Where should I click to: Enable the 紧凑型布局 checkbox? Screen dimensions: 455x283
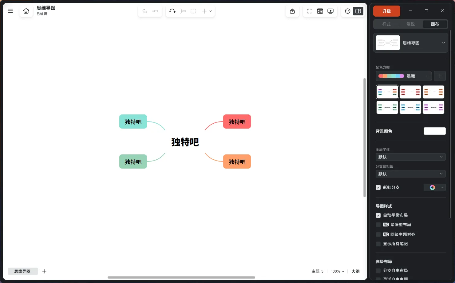[x=378, y=225]
